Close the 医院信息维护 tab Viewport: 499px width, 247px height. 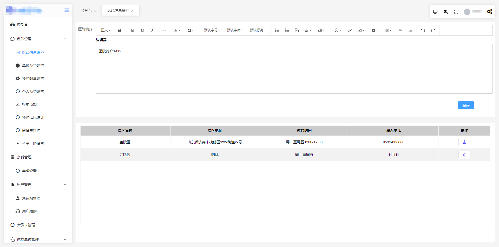(x=132, y=11)
